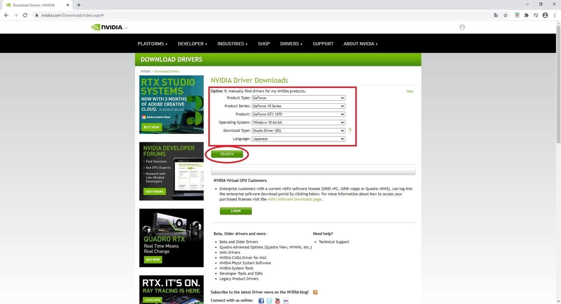Open the Technical Support link

[x=334, y=242]
